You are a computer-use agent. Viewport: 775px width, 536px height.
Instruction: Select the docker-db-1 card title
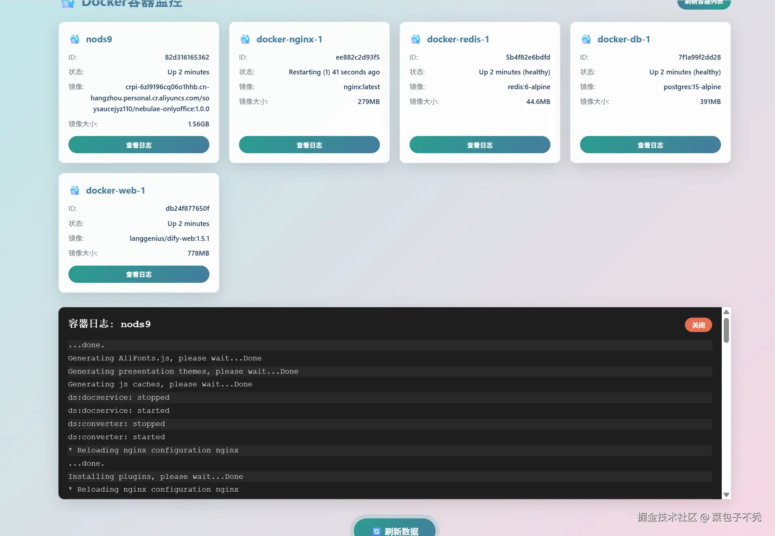624,39
